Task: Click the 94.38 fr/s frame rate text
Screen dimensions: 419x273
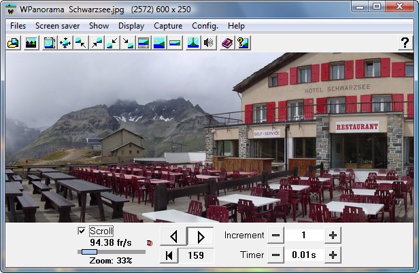Action: pos(111,242)
